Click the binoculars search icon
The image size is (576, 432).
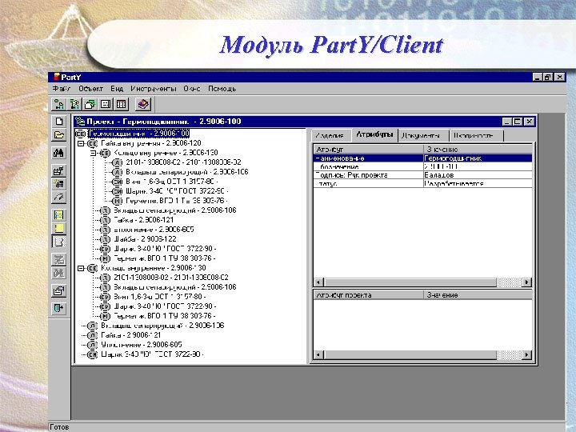tap(58, 153)
